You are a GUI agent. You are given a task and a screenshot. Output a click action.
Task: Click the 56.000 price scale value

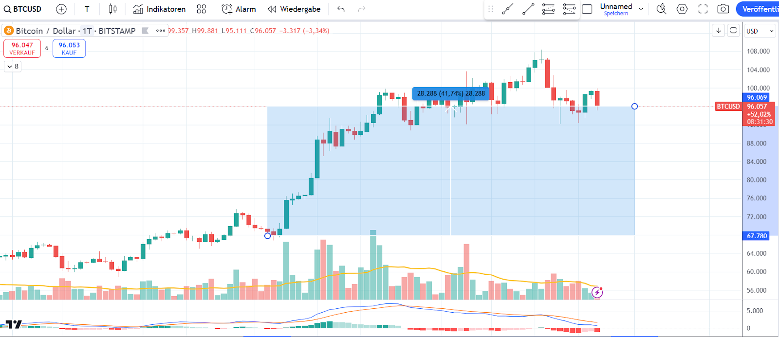757,290
